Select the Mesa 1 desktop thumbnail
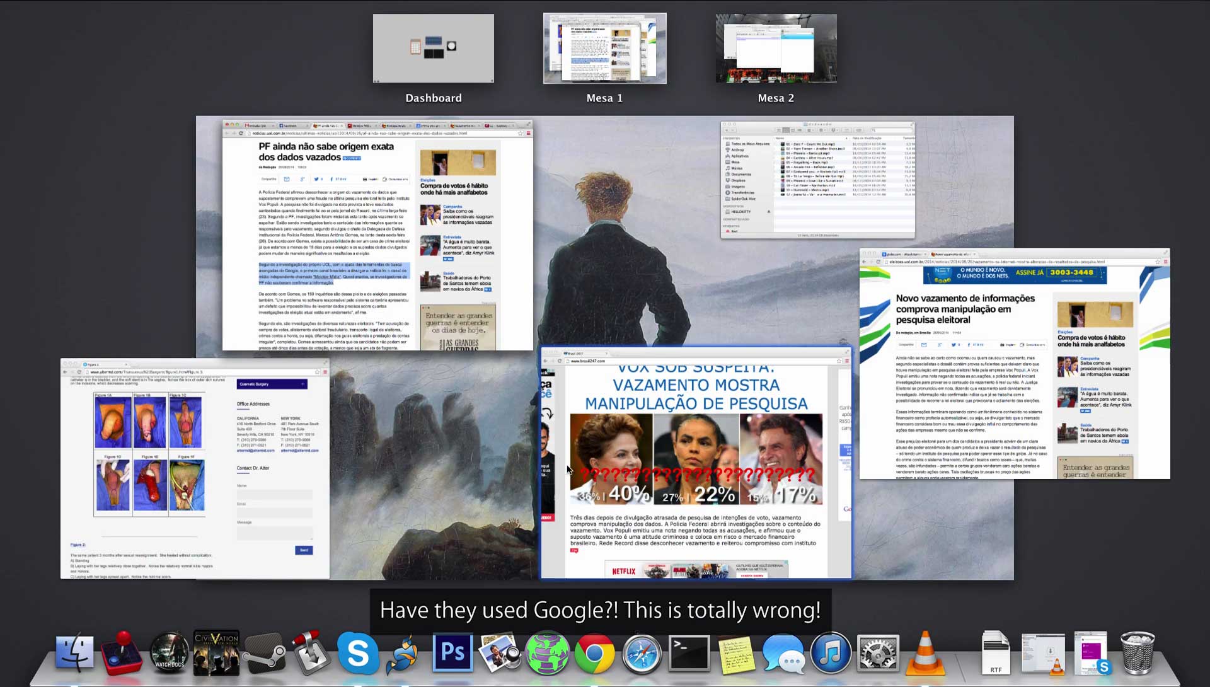The height and width of the screenshot is (687, 1210). point(604,49)
